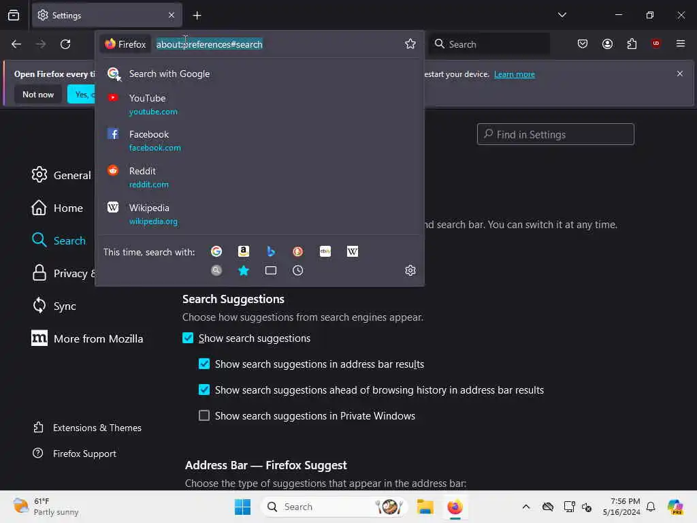The width and height of the screenshot is (697, 523).
Task: Choose the Facebook suggestion row
Action: [x=259, y=140]
